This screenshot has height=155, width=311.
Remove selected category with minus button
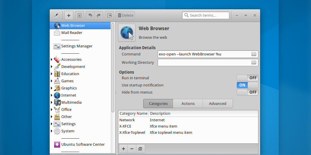tap(132, 149)
